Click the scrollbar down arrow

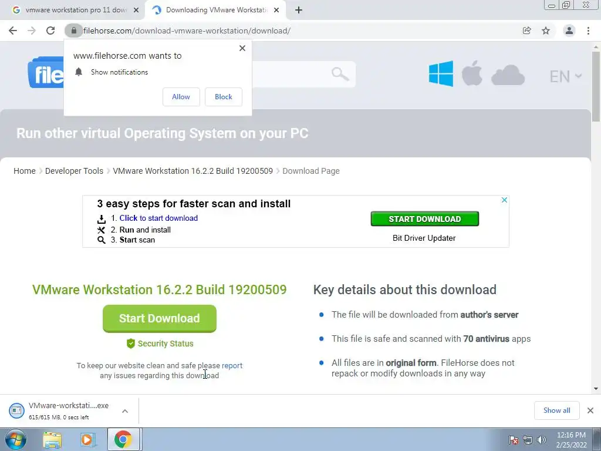pyautogui.click(x=596, y=389)
